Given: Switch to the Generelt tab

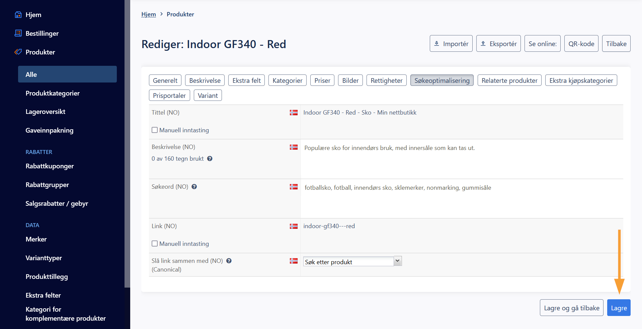Looking at the screenshot, I should (x=165, y=80).
